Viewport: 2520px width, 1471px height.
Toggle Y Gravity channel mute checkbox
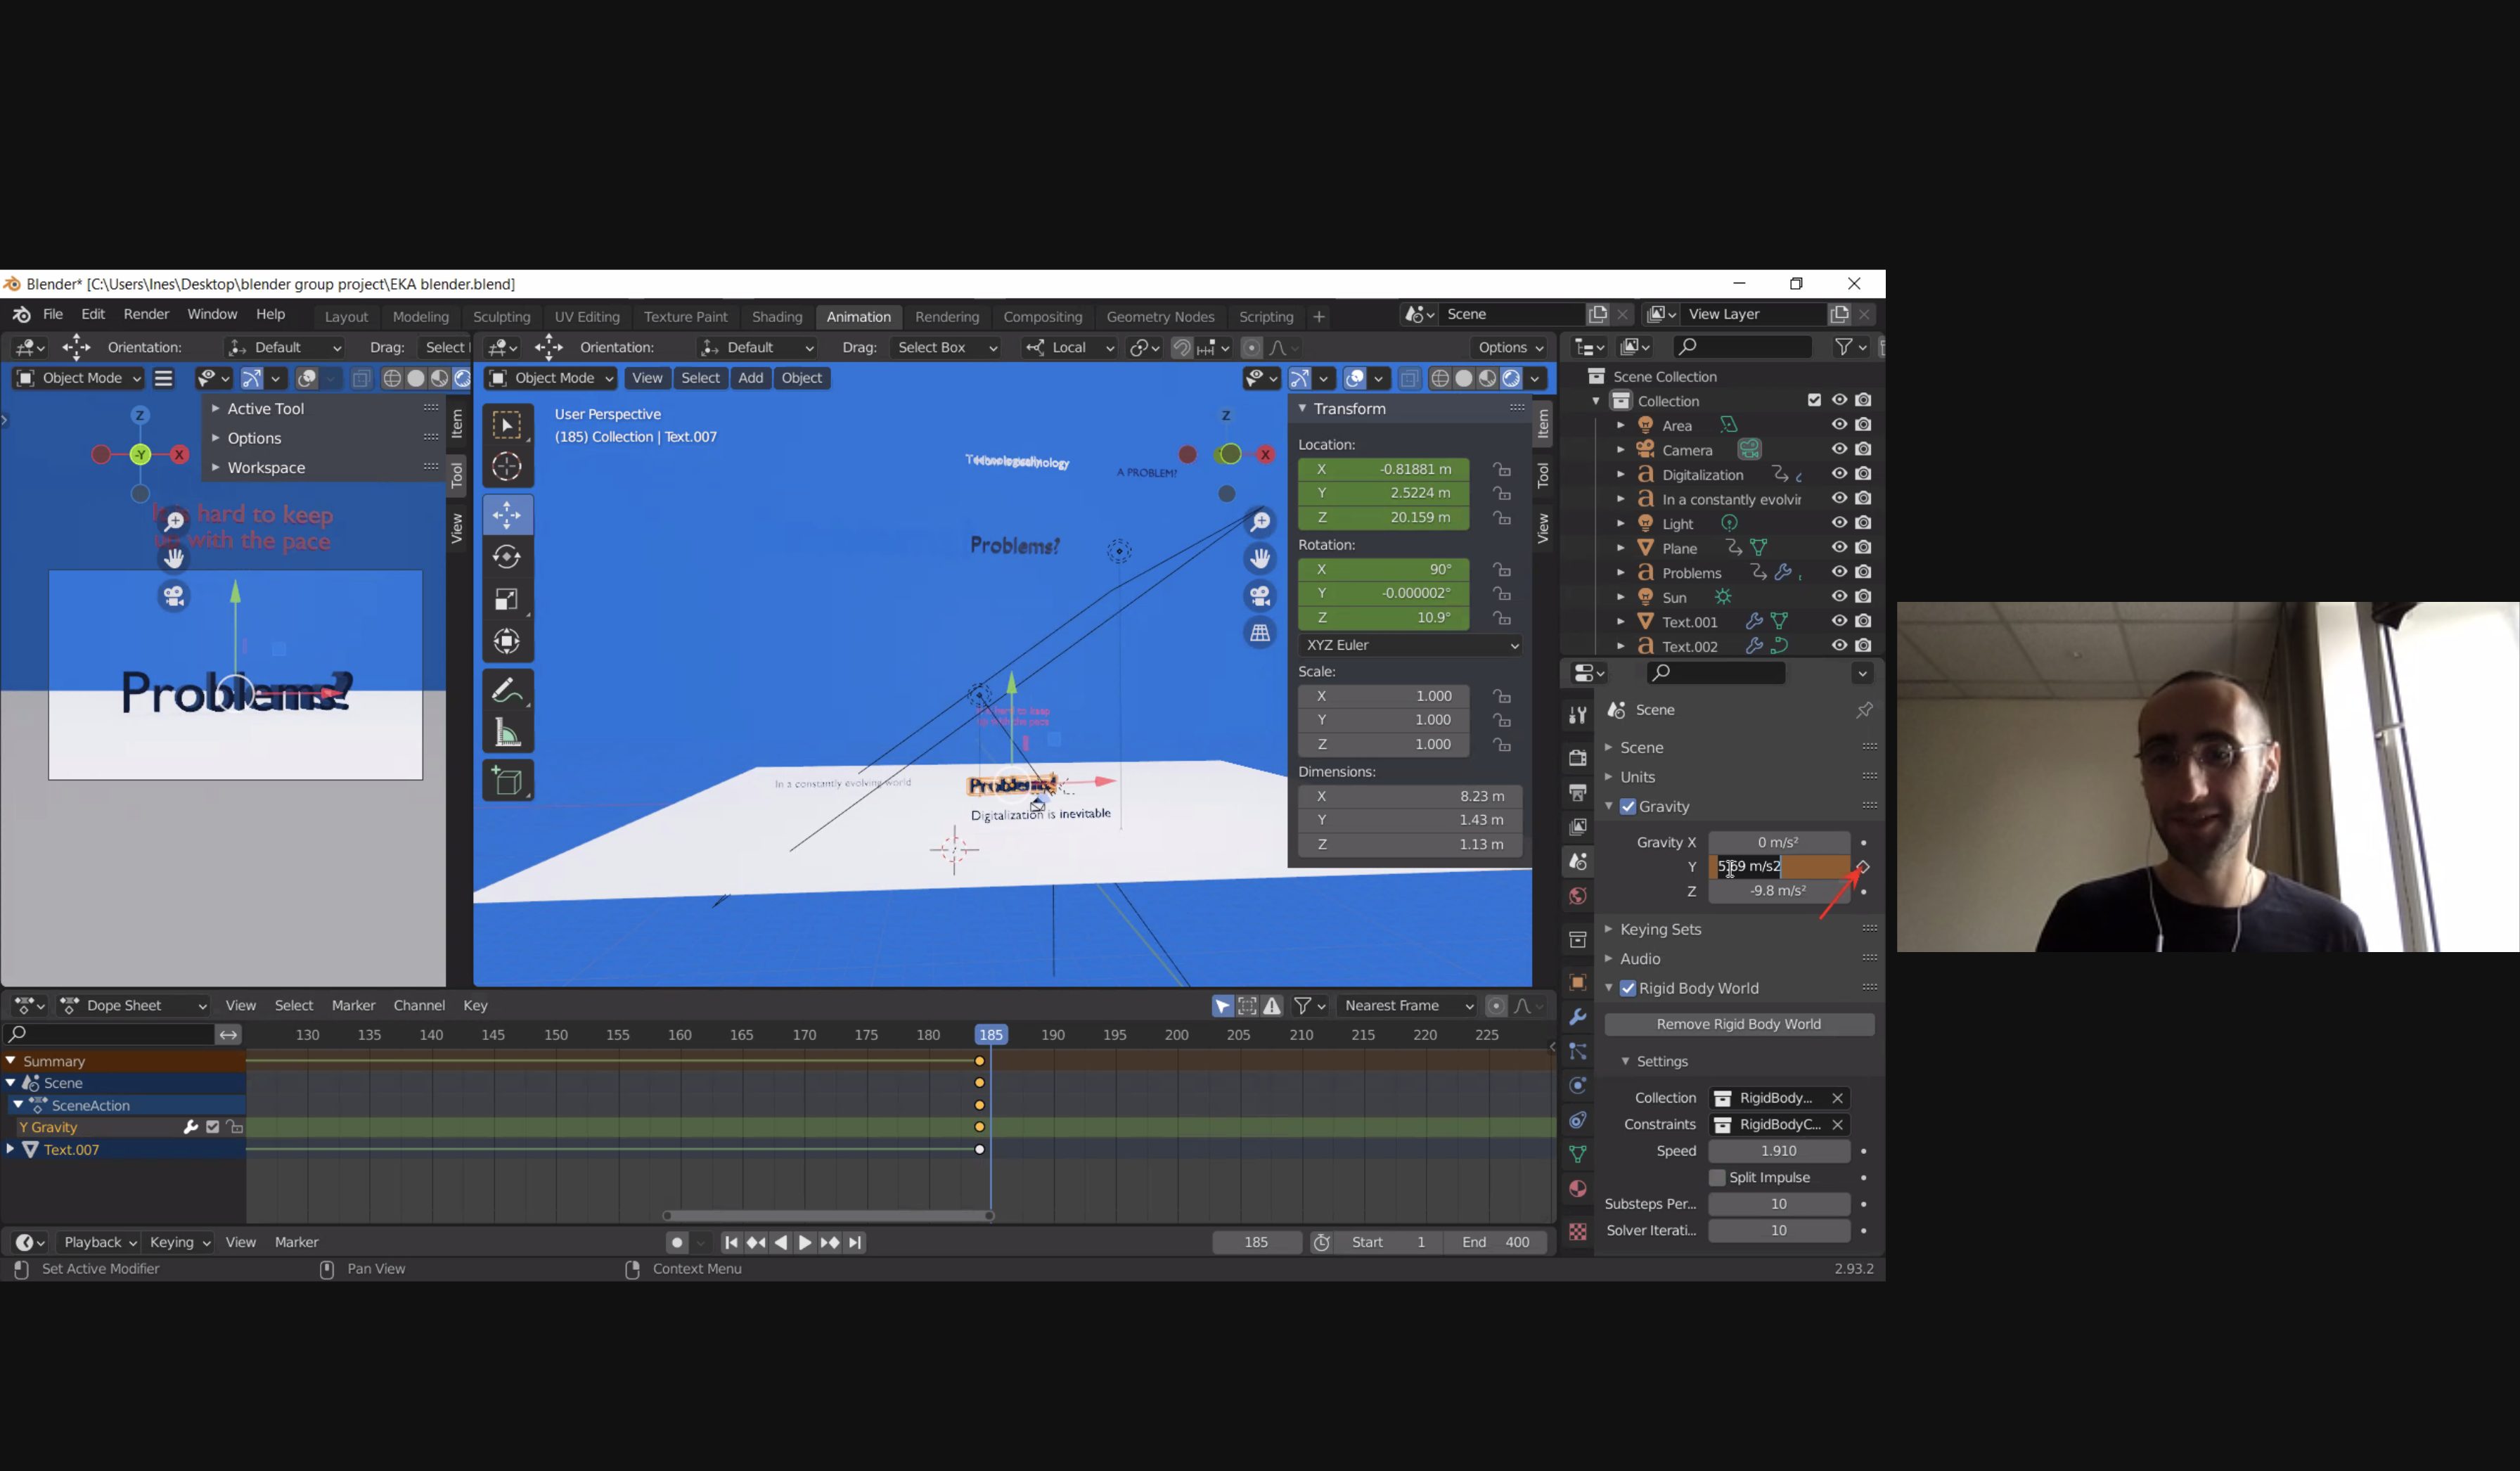(212, 1127)
